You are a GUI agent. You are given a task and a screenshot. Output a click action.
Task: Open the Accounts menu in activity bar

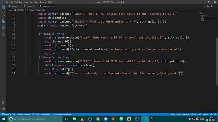click(x=3, y=102)
